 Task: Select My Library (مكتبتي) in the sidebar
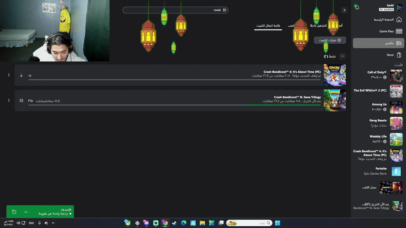[x=378, y=43]
